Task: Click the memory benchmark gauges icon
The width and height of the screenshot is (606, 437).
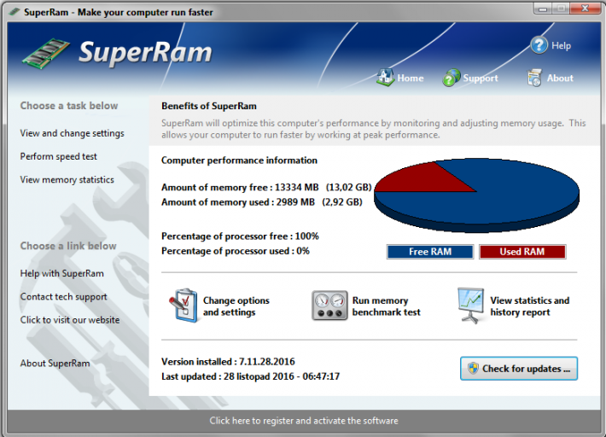Action: click(329, 306)
